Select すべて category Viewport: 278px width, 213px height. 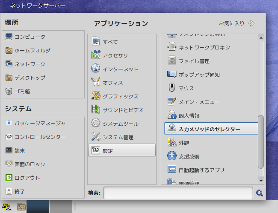pyautogui.click(x=122, y=42)
